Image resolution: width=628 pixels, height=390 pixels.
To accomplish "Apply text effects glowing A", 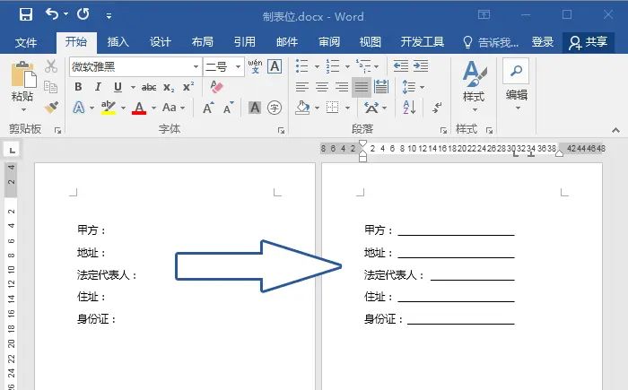I will (x=79, y=108).
